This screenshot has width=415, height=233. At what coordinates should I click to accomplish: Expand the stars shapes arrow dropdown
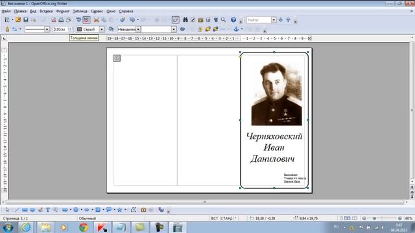click(x=125, y=210)
